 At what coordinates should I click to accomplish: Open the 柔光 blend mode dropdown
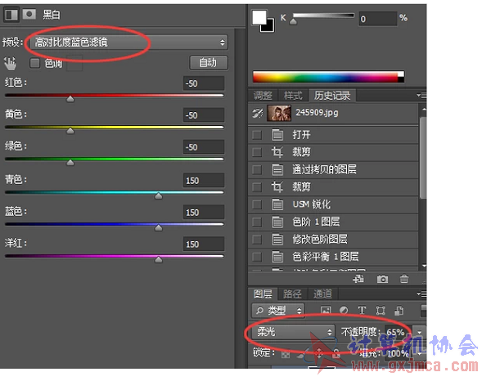294,332
